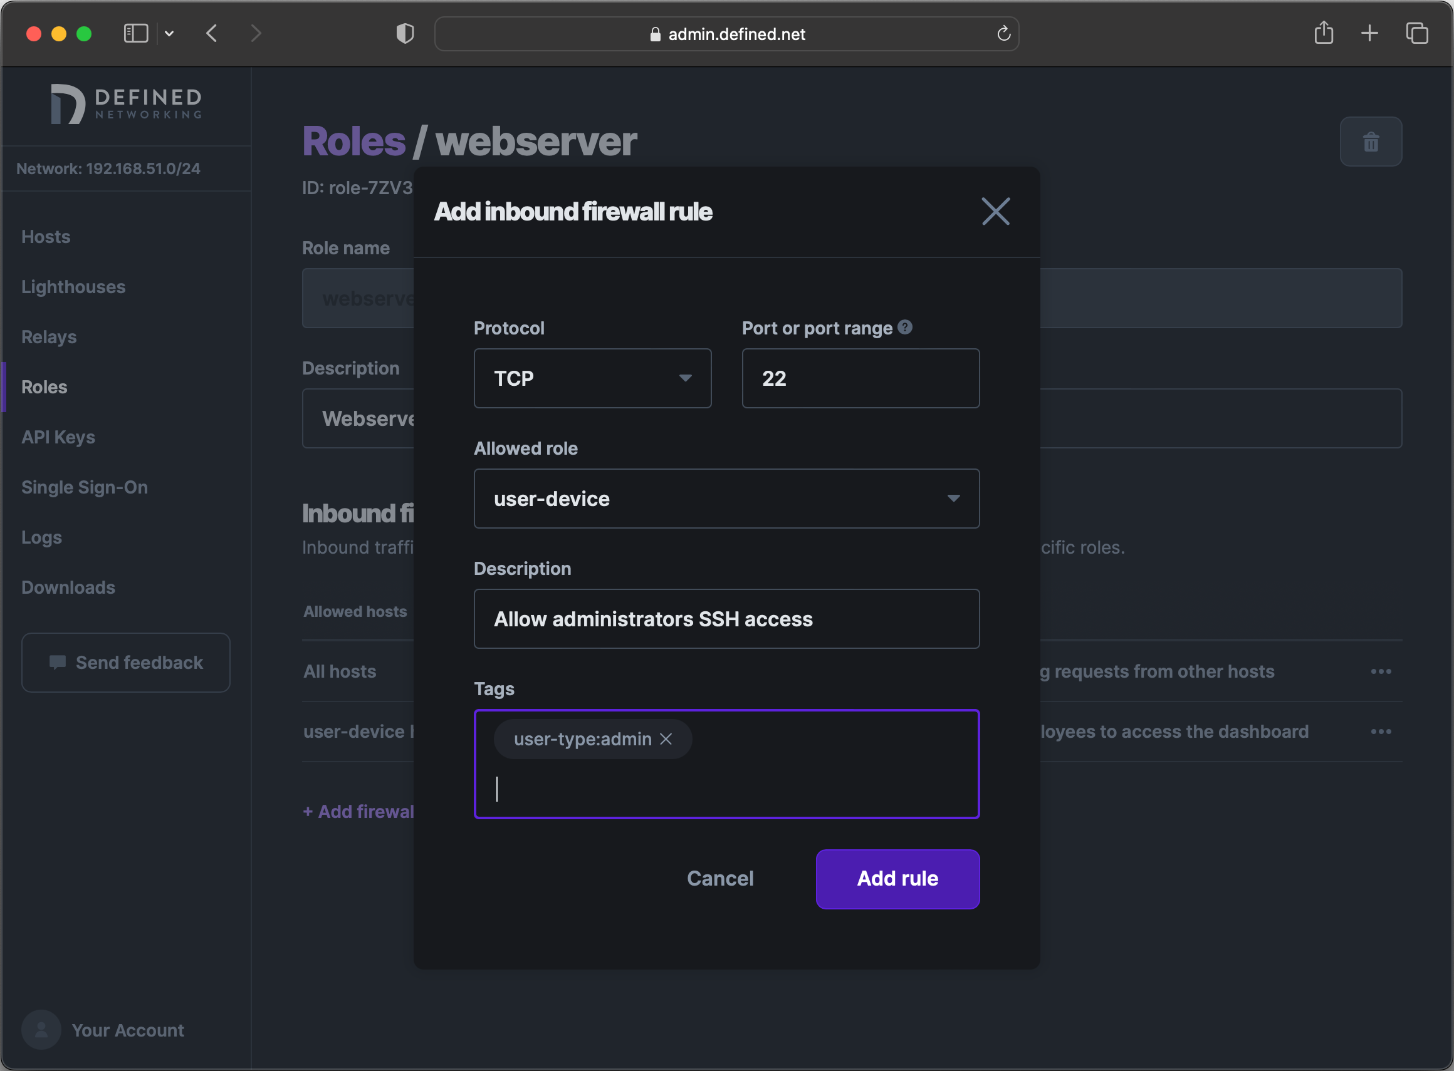The height and width of the screenshot is (1071, 1454).
Task: Click the share icon in the browser toolbar
Action: point(1324,33)
